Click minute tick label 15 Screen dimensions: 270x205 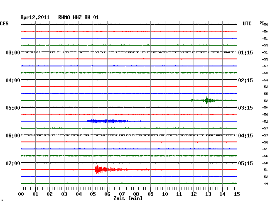coord(237,194)
